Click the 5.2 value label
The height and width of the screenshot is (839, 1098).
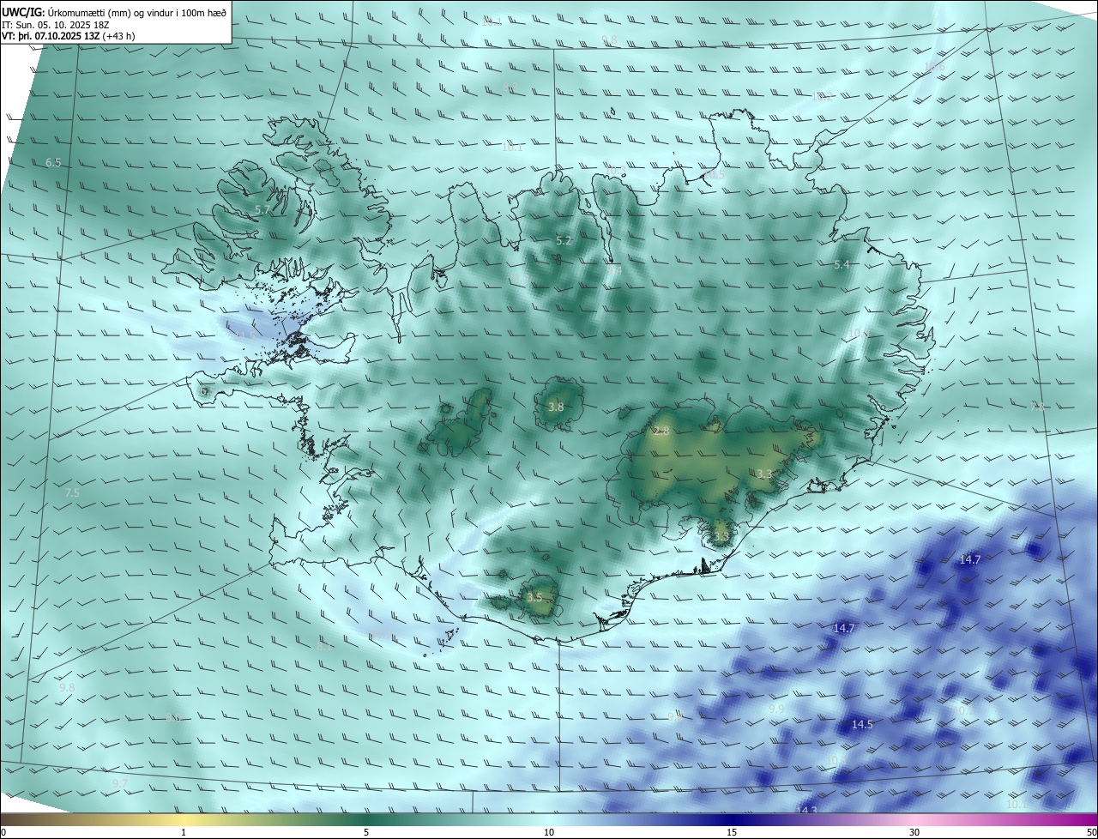click(x=564, y=241)
